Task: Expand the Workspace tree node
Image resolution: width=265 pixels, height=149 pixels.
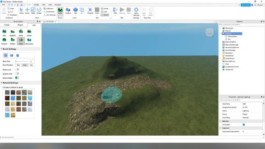Action: point(220,28)
